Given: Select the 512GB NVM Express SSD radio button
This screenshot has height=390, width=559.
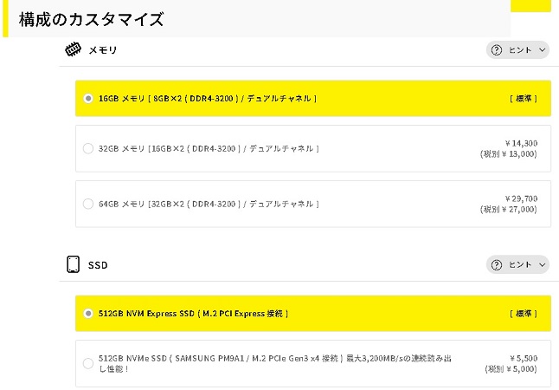Looking at the screenshot, I should coord(88,313).
